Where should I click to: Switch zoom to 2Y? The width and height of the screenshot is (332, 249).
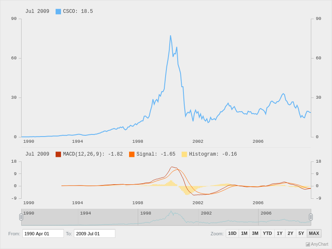tap(290, 233)
